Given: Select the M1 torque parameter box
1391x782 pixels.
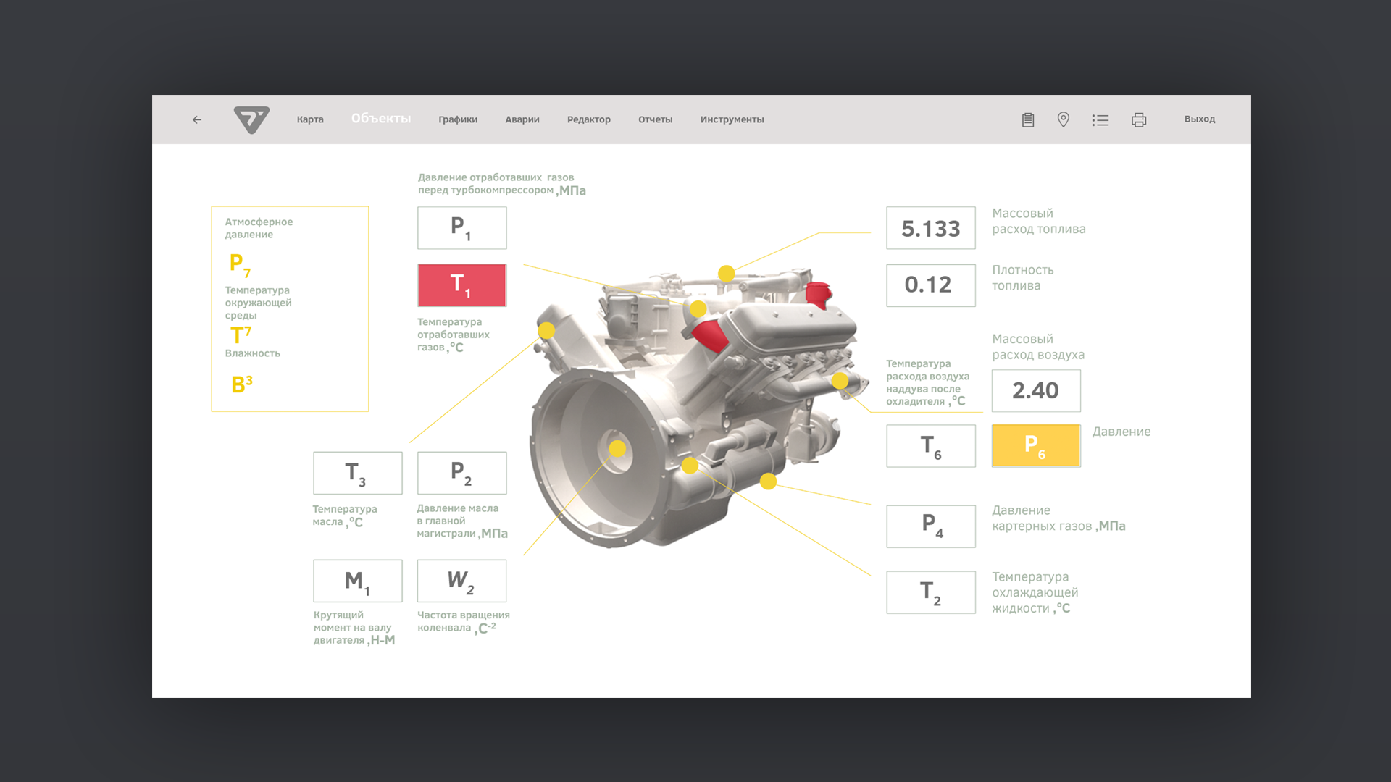Looking at the screenshot, I should [x=357, y=580].
